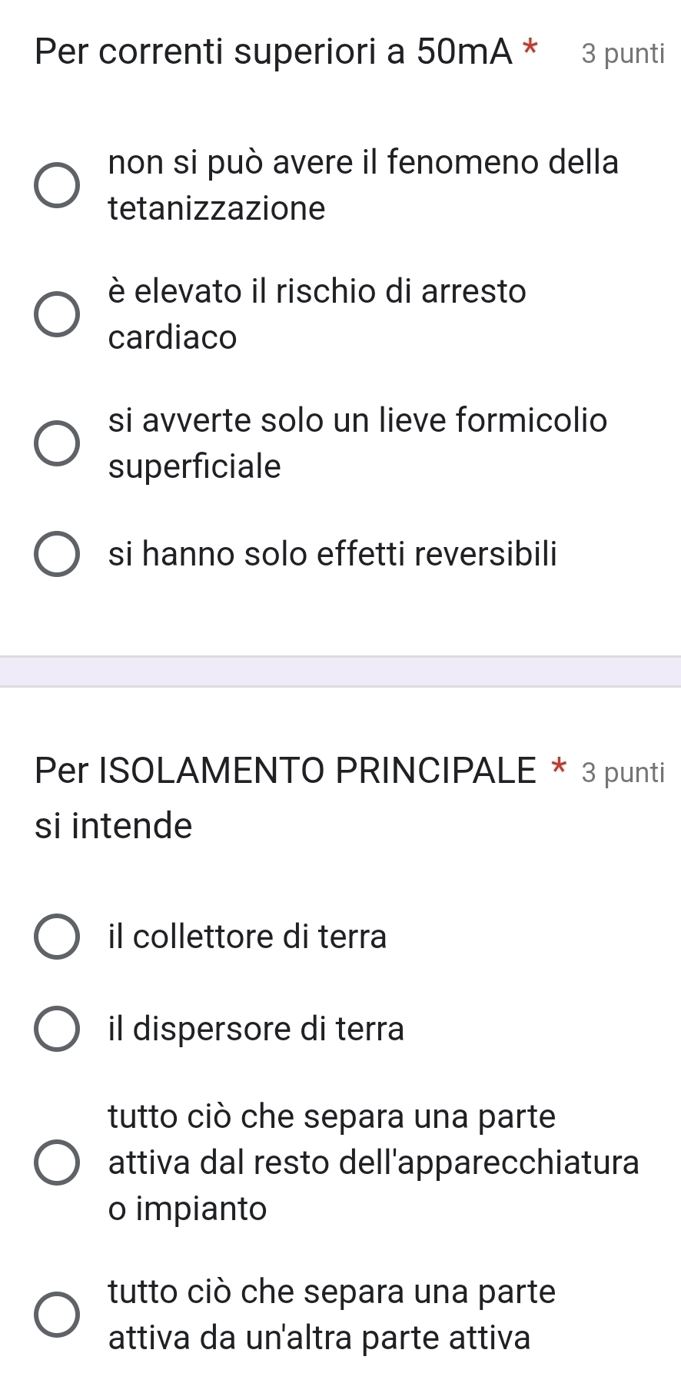Select radio button for 'è elevato il rischio di arresto cardiaco'

(x=56, y=315)
